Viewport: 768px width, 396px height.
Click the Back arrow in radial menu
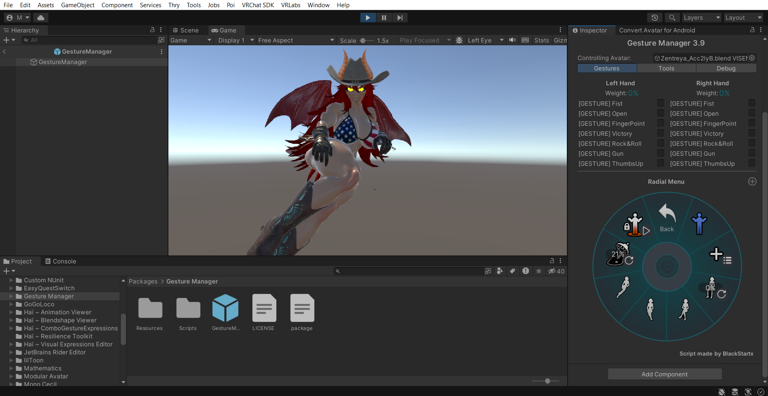point(667,218)
